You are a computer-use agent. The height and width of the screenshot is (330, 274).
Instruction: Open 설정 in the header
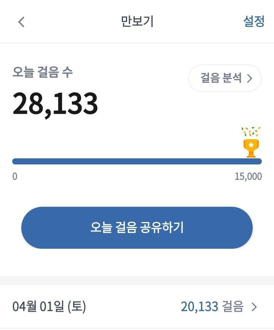(x=253, y=21)
